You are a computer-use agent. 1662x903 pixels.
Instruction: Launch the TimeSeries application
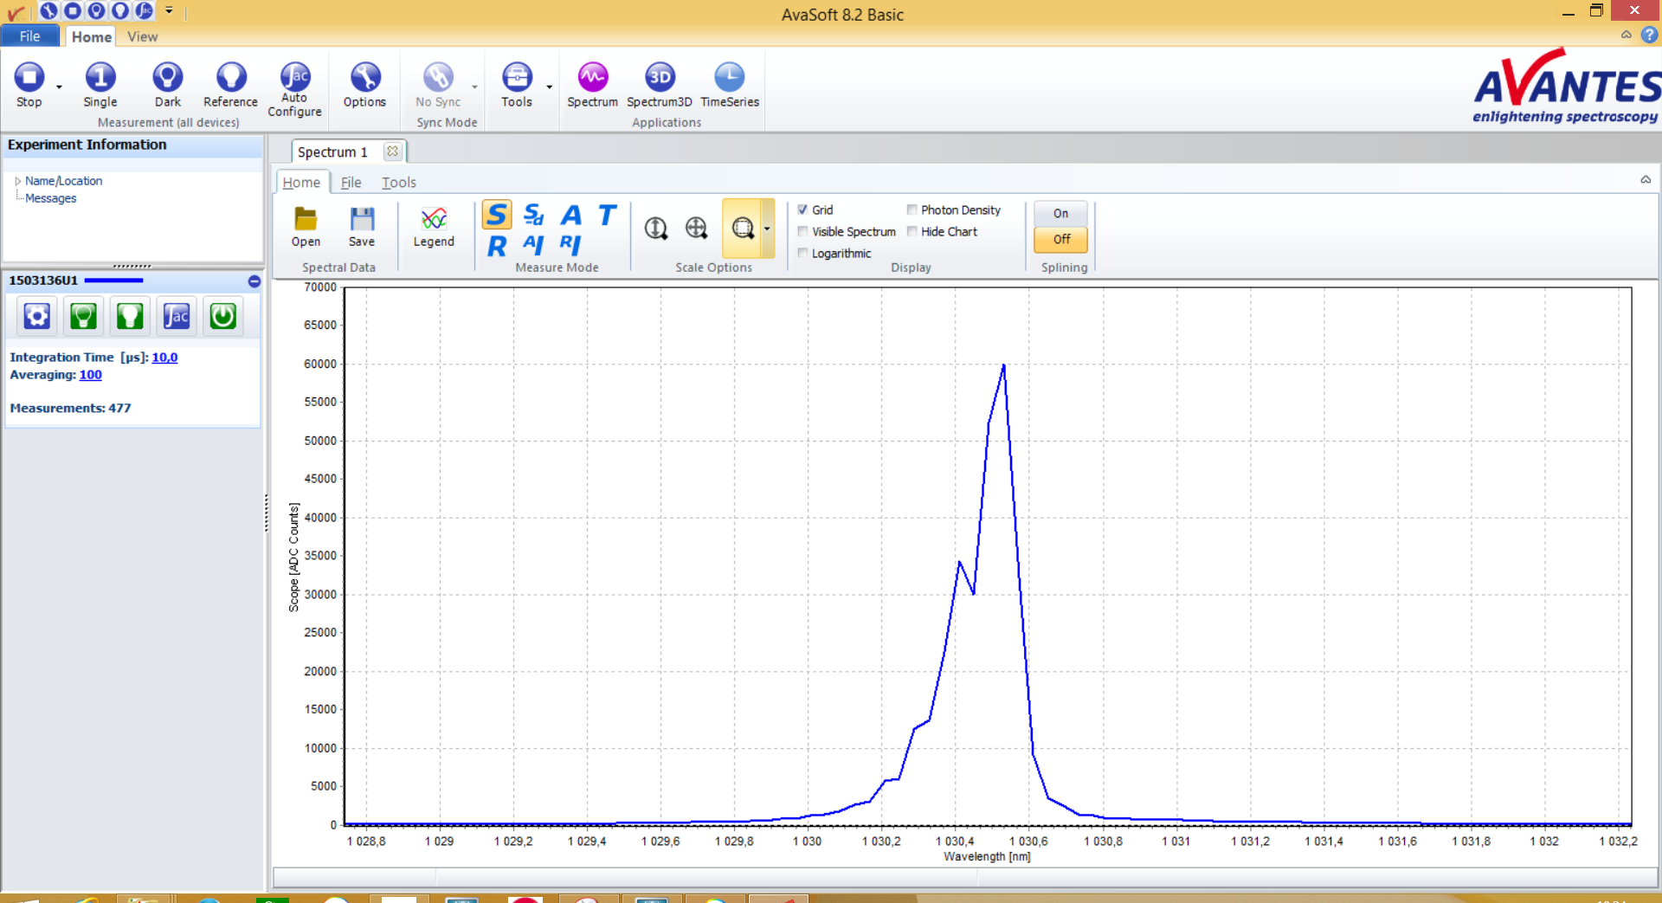point(729,78)
